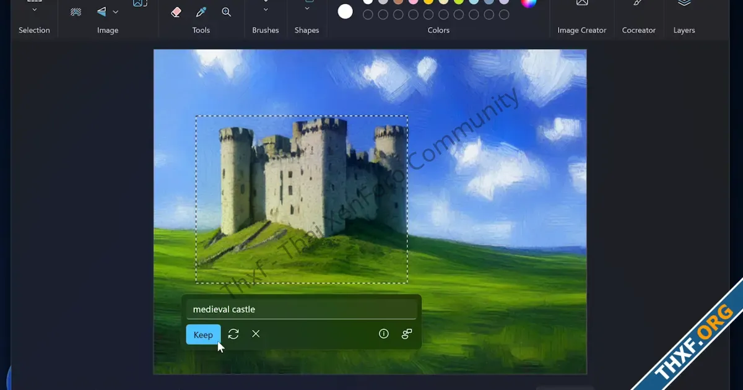Click the info circle icon

384,334
